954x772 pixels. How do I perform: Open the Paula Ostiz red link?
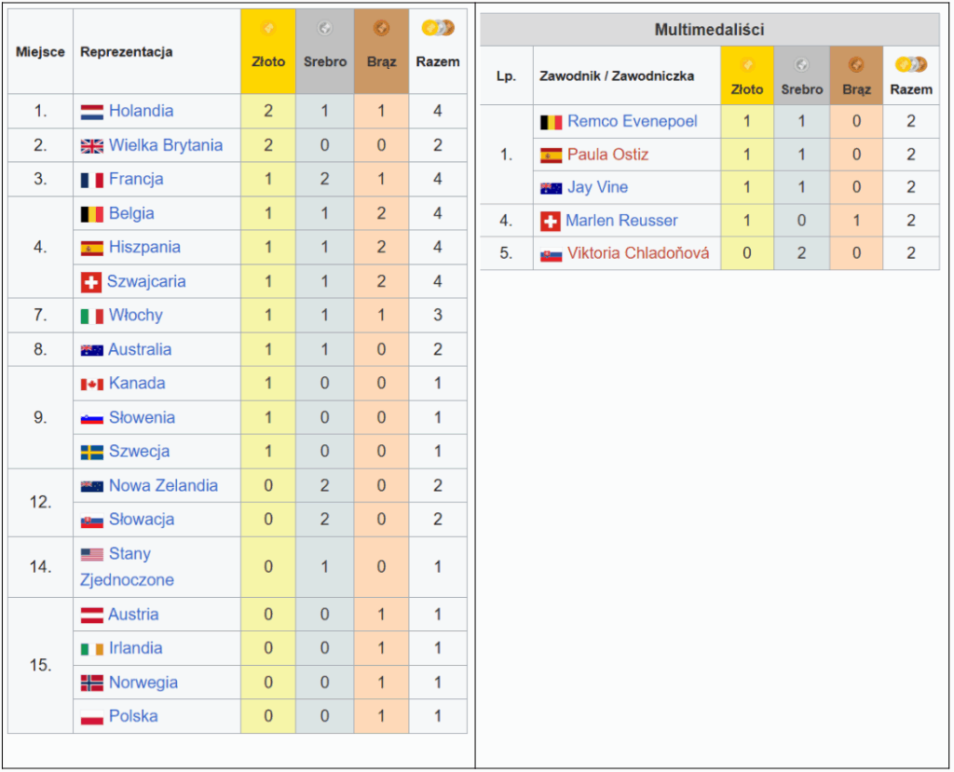click(607, 155)
